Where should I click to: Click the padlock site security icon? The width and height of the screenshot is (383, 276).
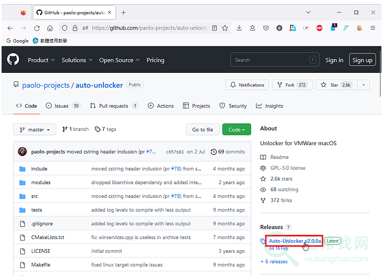[75, 28]
